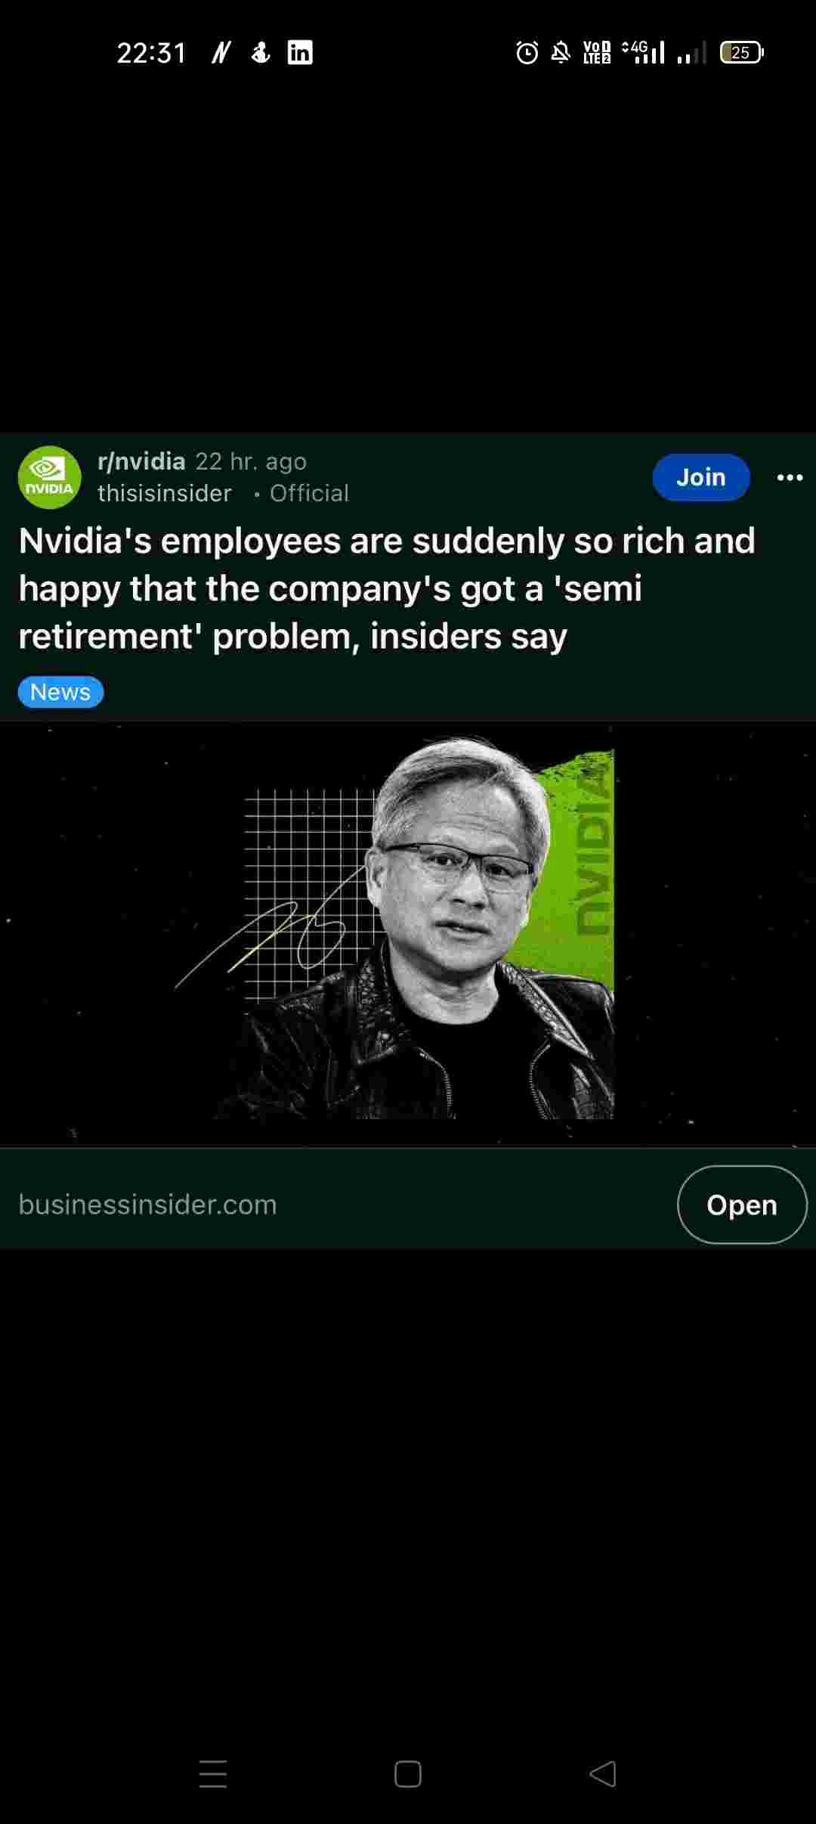
Task: Click the businessinsider.com source link
Action: pyautogui.click(x=148, y=1205)
